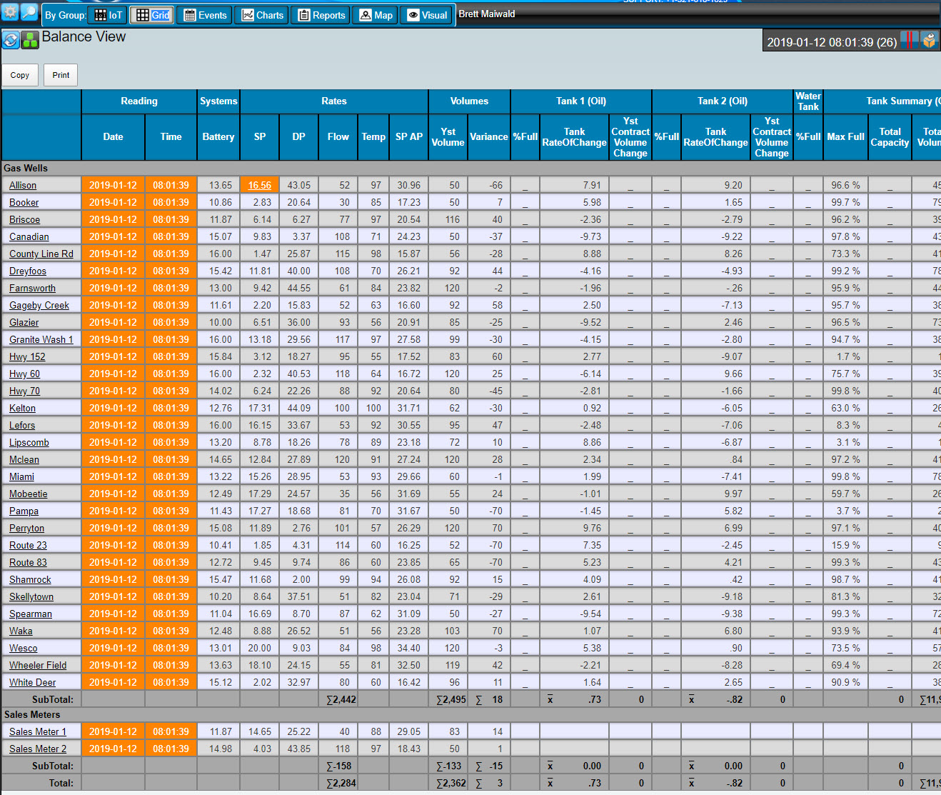Open the Dreyfoos well link
The image size is (941, 795).
point(28,271)
